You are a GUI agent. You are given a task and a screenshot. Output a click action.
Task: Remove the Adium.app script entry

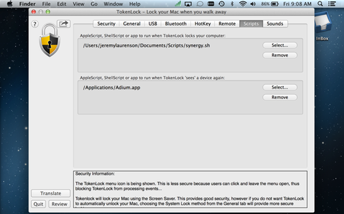pyautogui.click(x=280, y=97)
